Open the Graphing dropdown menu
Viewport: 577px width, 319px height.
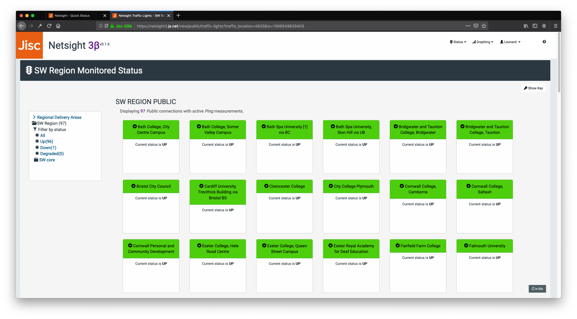pos(483,42)
